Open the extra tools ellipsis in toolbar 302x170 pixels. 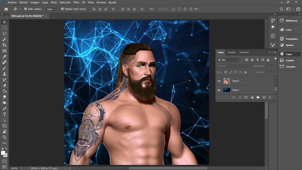coord(4,143)
